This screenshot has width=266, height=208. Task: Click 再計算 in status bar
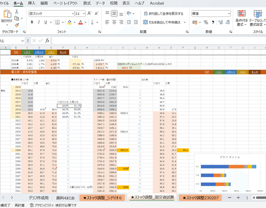click(20, 205)
